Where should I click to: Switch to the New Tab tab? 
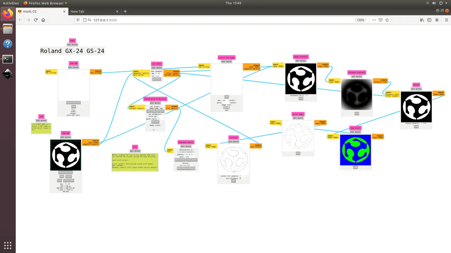(94, 12)
